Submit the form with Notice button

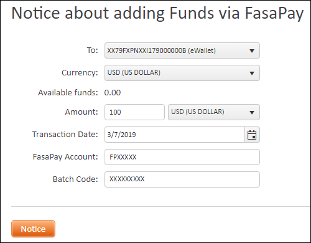tap(33, 229)
